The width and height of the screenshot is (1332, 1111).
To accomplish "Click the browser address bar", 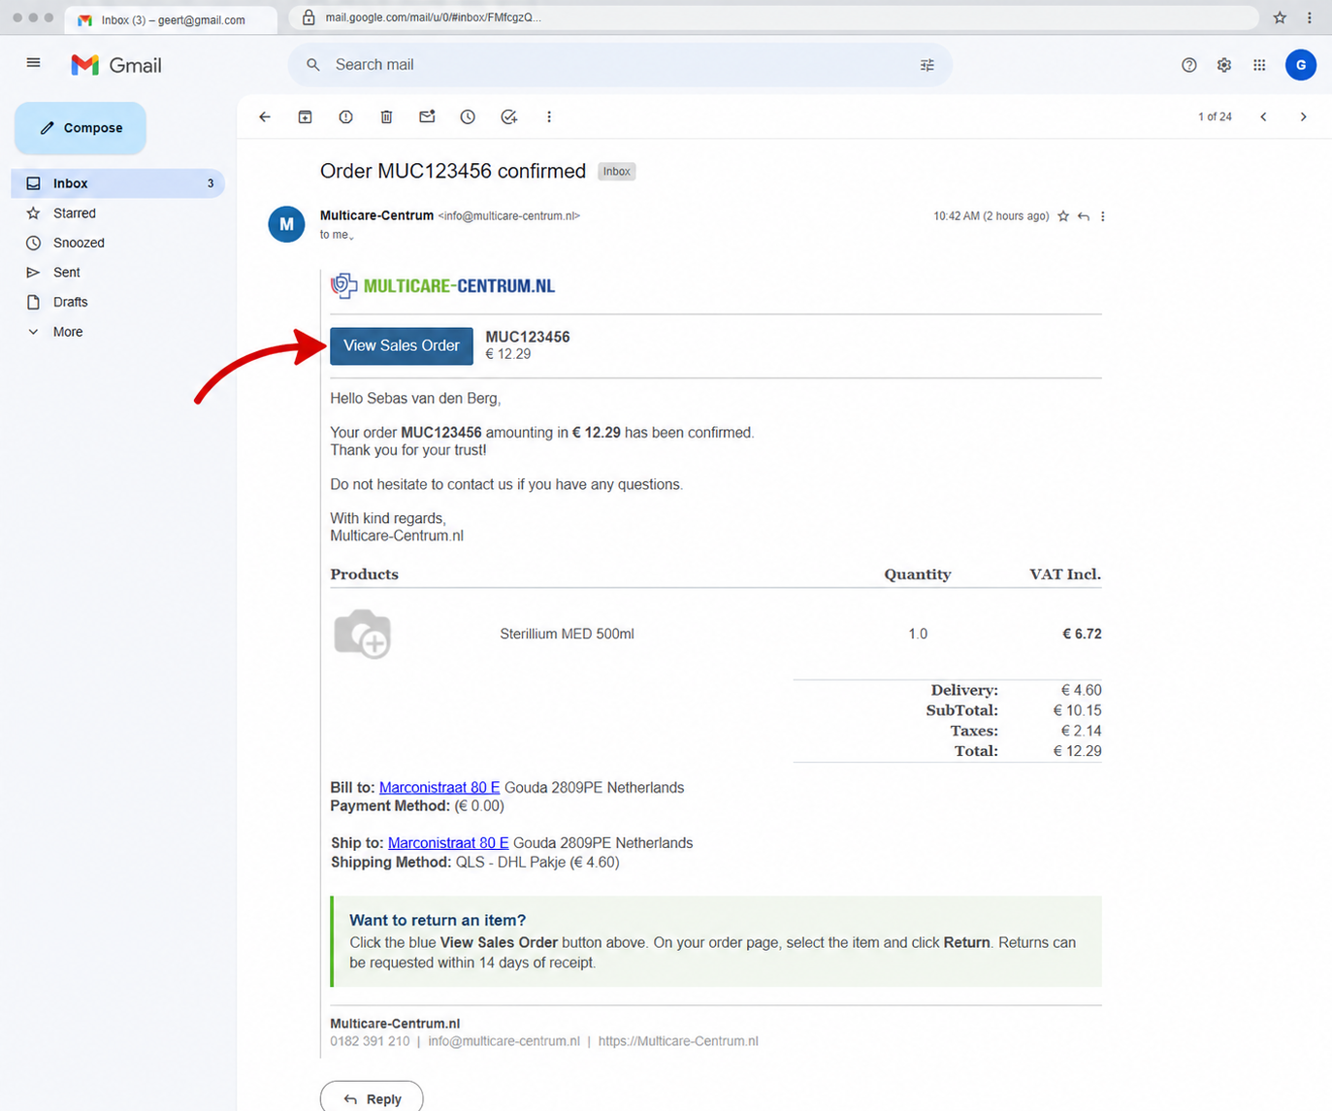I will pyautogui.click(x=774, y=17).
